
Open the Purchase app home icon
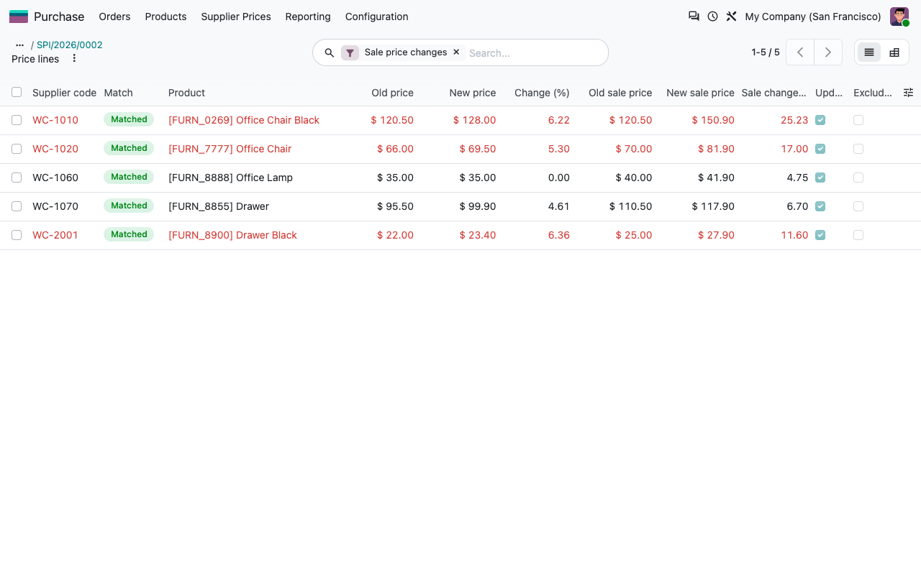(x=19, y=17)
